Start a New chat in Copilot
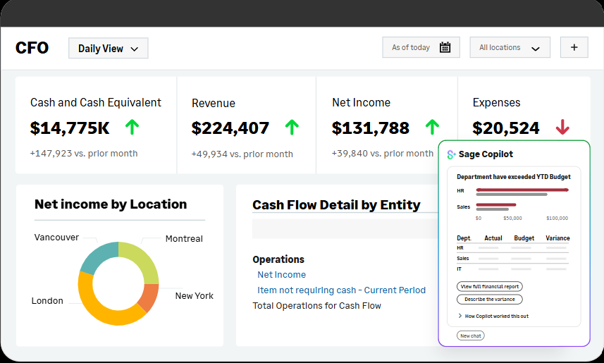 tap(470, 336)
